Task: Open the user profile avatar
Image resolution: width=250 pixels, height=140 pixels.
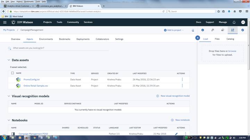Action: pos(243,22)
